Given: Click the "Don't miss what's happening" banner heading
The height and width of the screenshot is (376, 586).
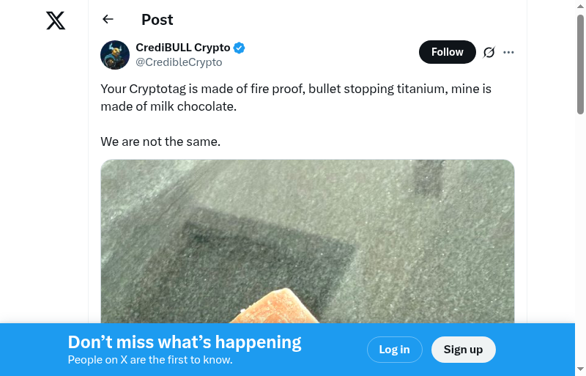Looking at the screenshot, I should pos(185,342).
